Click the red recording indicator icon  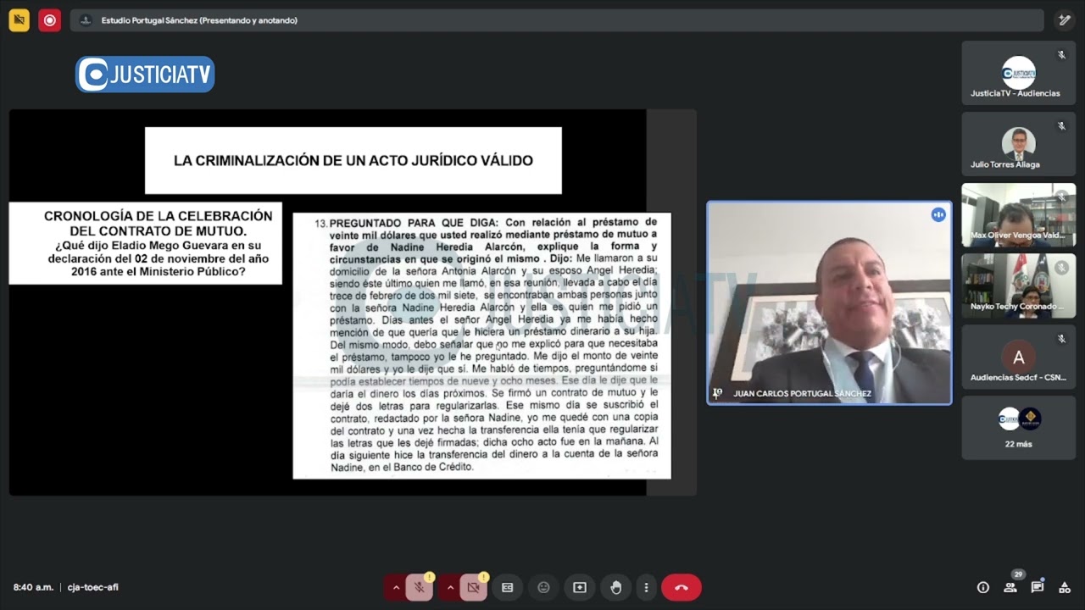(49, 20)
